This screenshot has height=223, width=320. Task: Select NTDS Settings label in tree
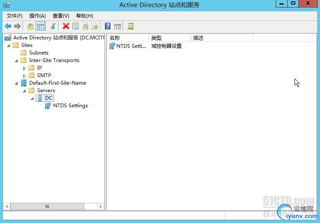70,106
